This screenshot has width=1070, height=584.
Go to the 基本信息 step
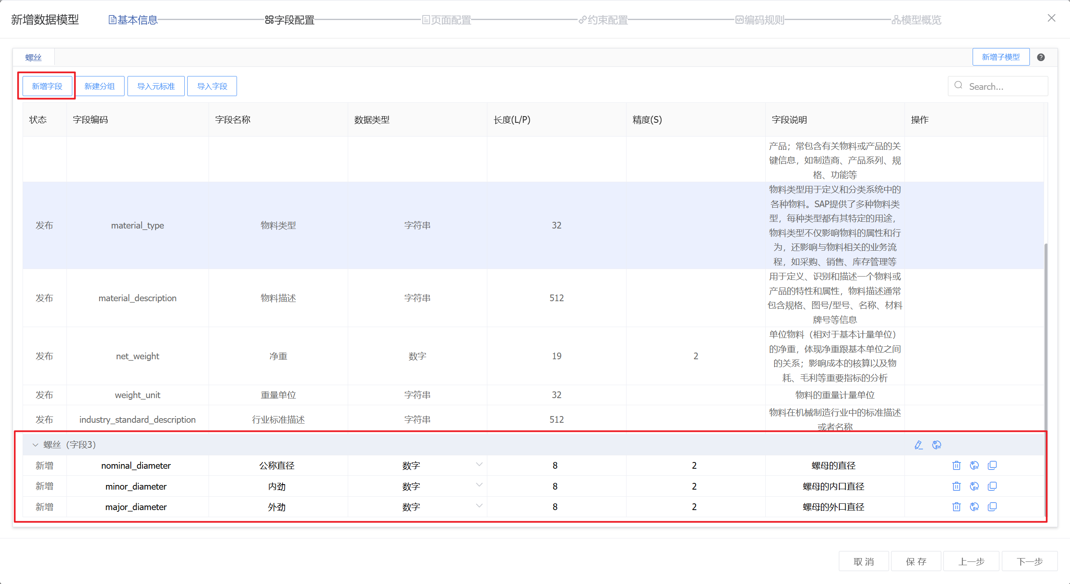[x=133, y=20]
